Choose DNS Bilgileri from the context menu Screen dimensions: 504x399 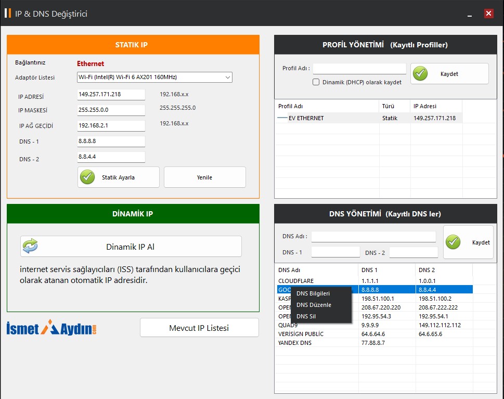[x=313, y=293]
